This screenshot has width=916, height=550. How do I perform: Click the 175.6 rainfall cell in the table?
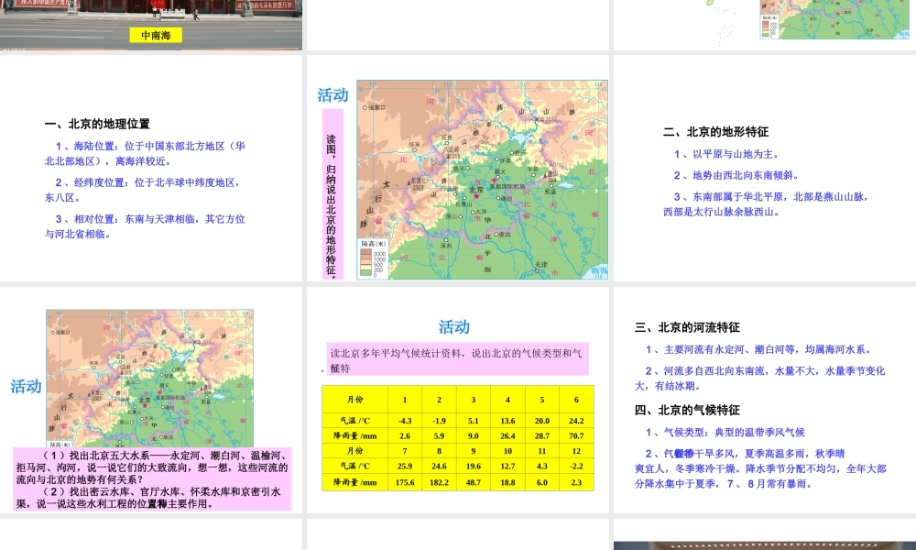coord(405,482)
